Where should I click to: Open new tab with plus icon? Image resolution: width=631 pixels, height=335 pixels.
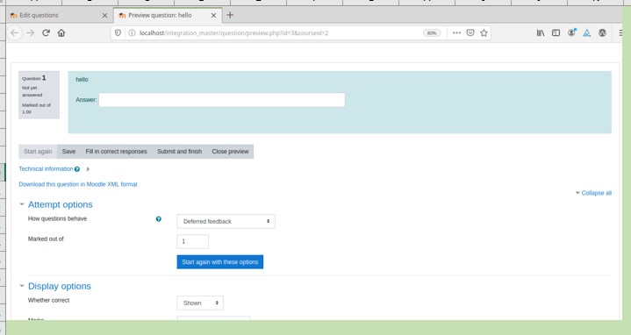click(x=230, y=15)
